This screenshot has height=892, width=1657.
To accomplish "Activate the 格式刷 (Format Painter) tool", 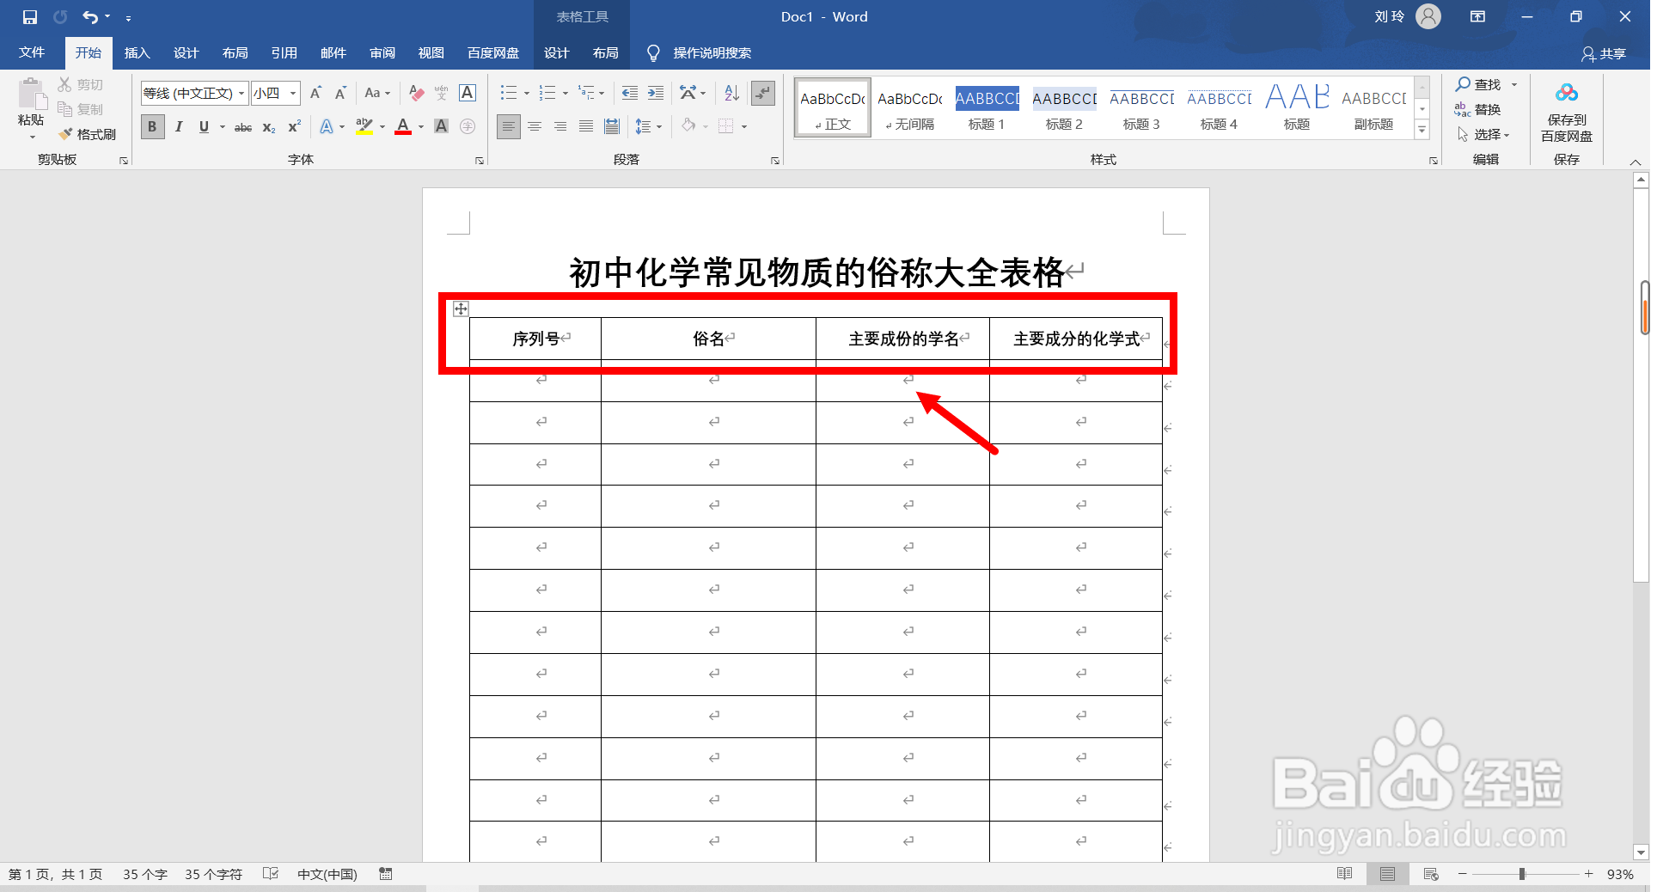I will coord(87,134).
